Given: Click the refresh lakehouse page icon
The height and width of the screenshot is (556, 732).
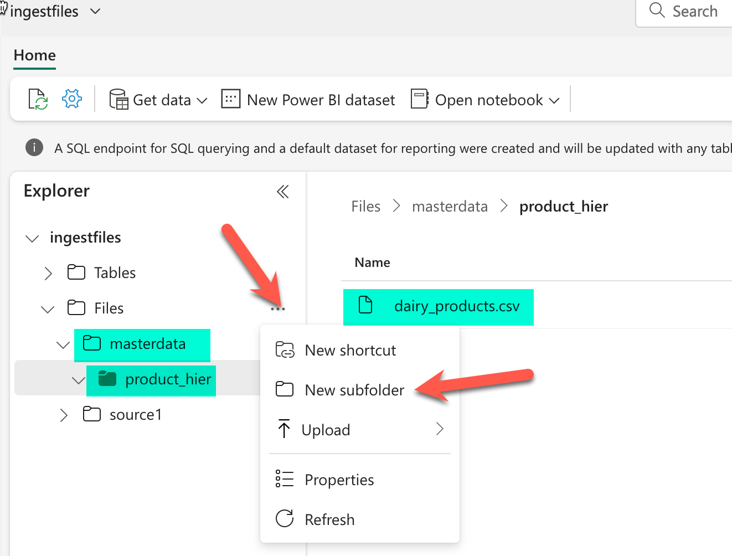Looking at the screenshot, I should tap(38, 100).
